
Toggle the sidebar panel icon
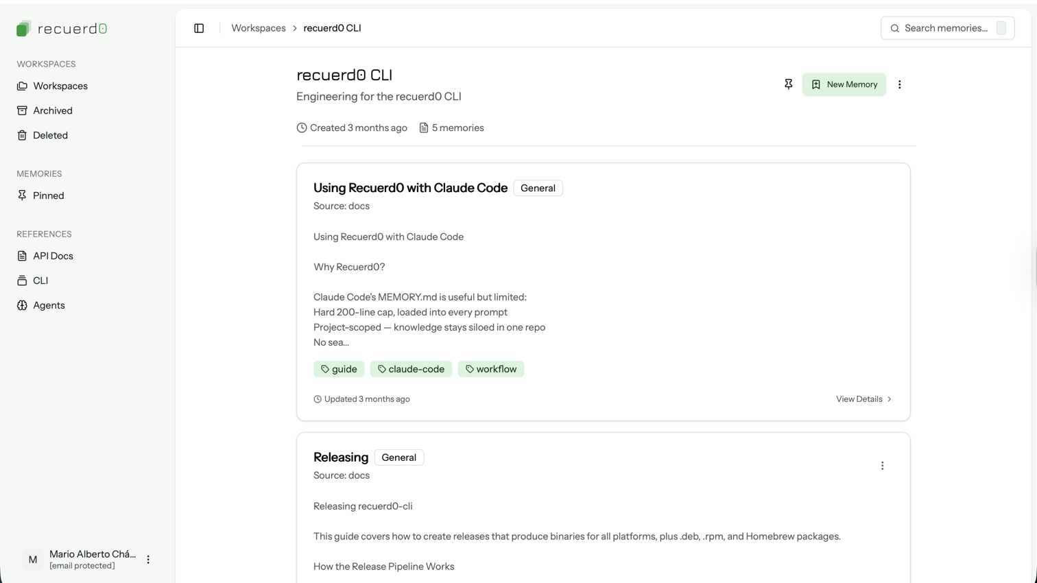[x=199, y=28]
